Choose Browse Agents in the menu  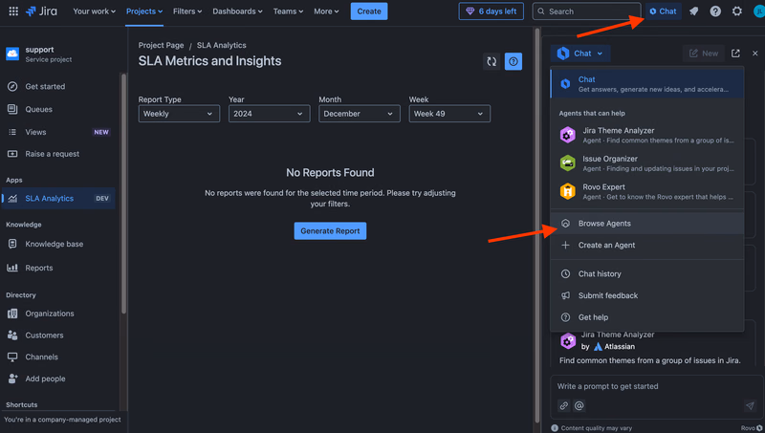click(647, 224)
